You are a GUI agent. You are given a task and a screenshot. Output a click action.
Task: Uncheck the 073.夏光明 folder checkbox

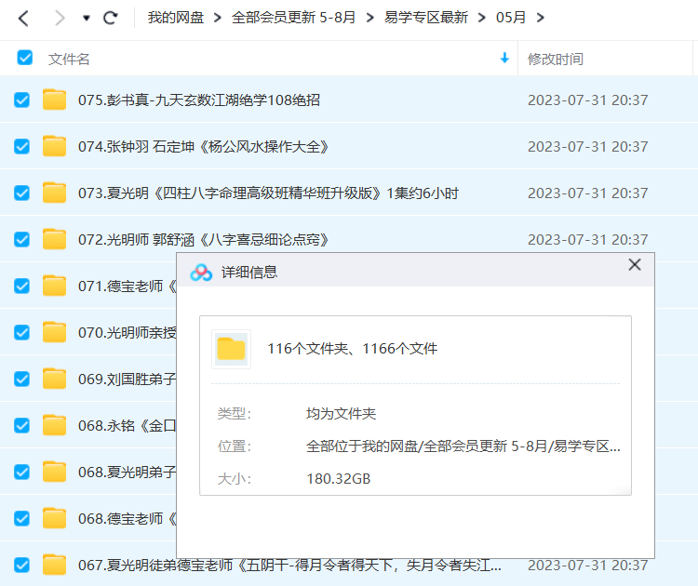tap(22, 193)
